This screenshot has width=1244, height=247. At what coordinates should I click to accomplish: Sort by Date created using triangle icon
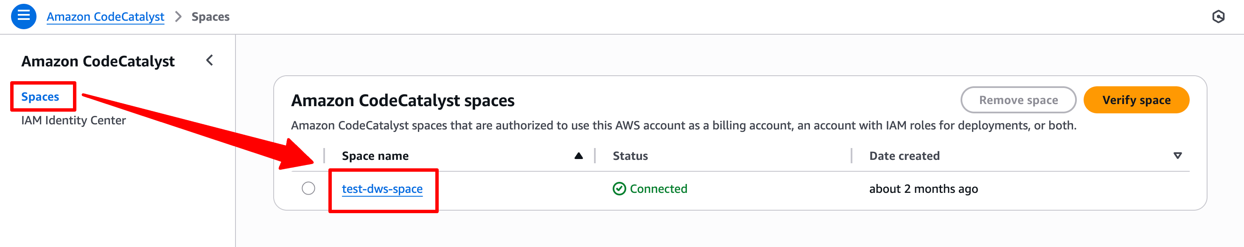pos(1177,156)
